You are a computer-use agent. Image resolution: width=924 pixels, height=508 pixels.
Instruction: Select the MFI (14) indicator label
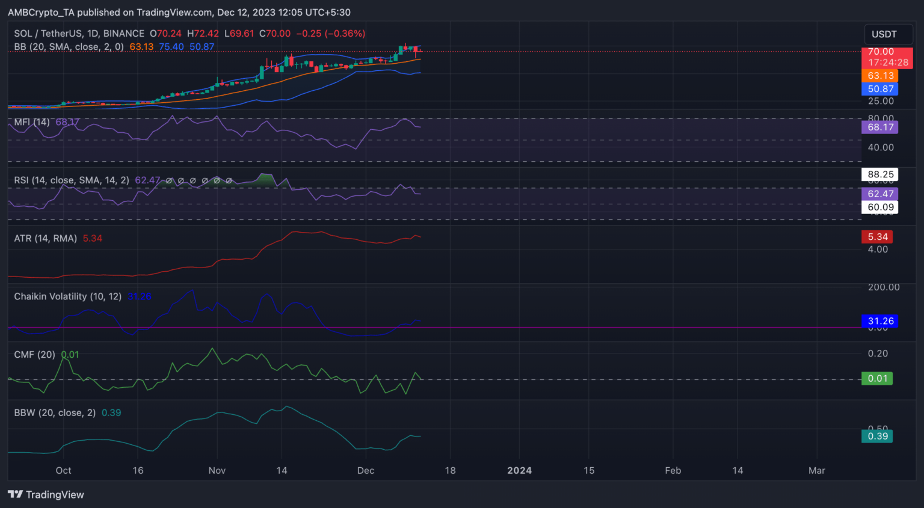tap(32, 122)
